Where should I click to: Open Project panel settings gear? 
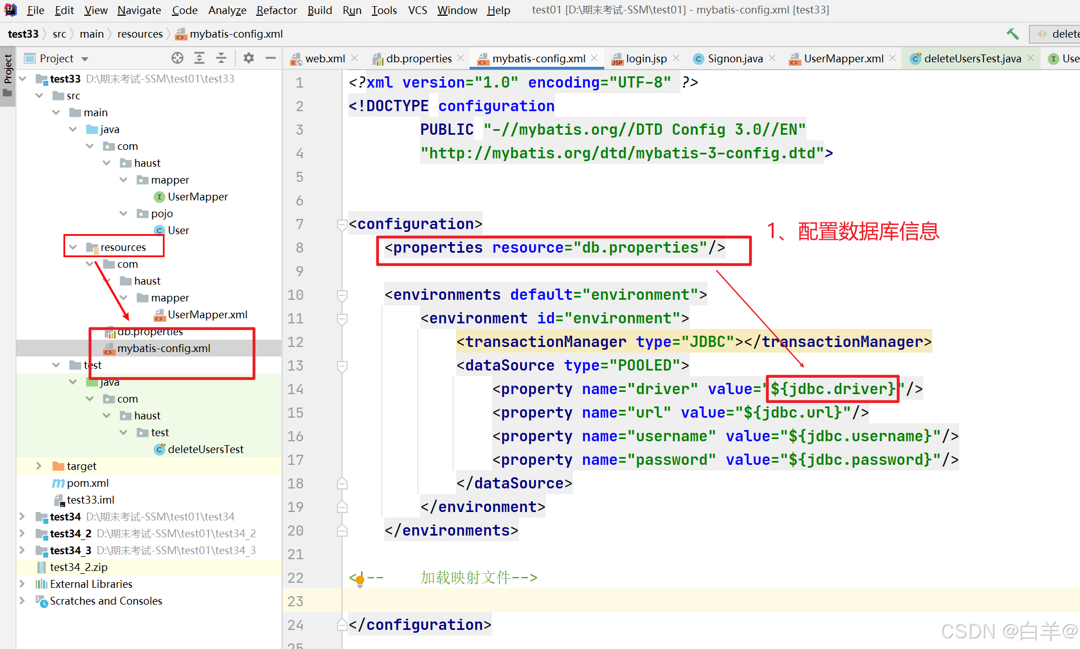(249, 58)
